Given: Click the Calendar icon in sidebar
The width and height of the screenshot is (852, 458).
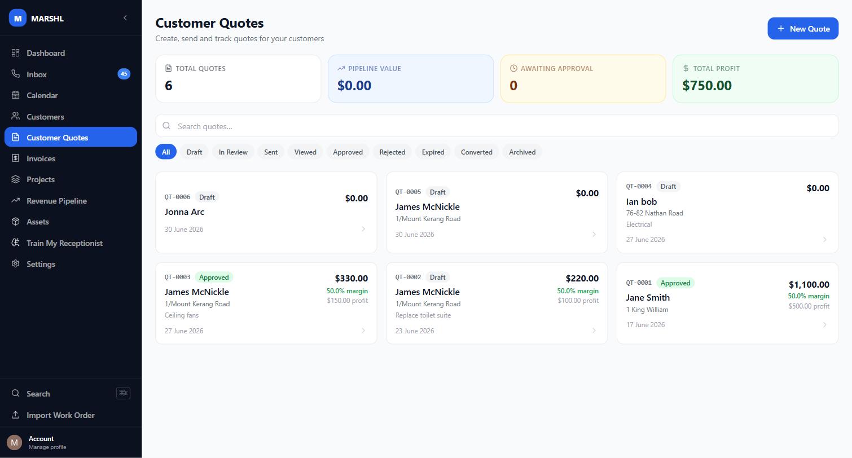Looking at the screenshot, I should pyautogui.click(x=15, y=95).
